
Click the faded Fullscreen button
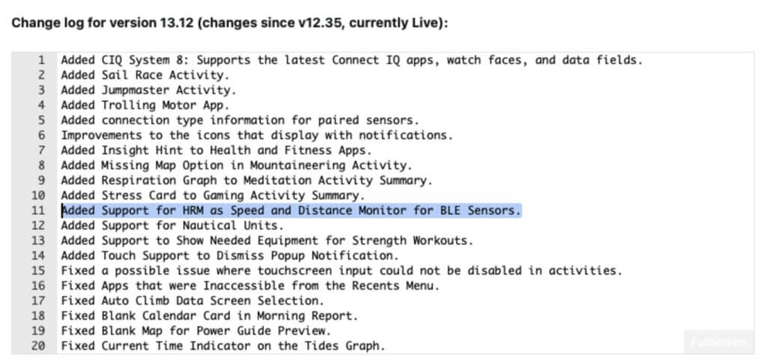[718, 342]
